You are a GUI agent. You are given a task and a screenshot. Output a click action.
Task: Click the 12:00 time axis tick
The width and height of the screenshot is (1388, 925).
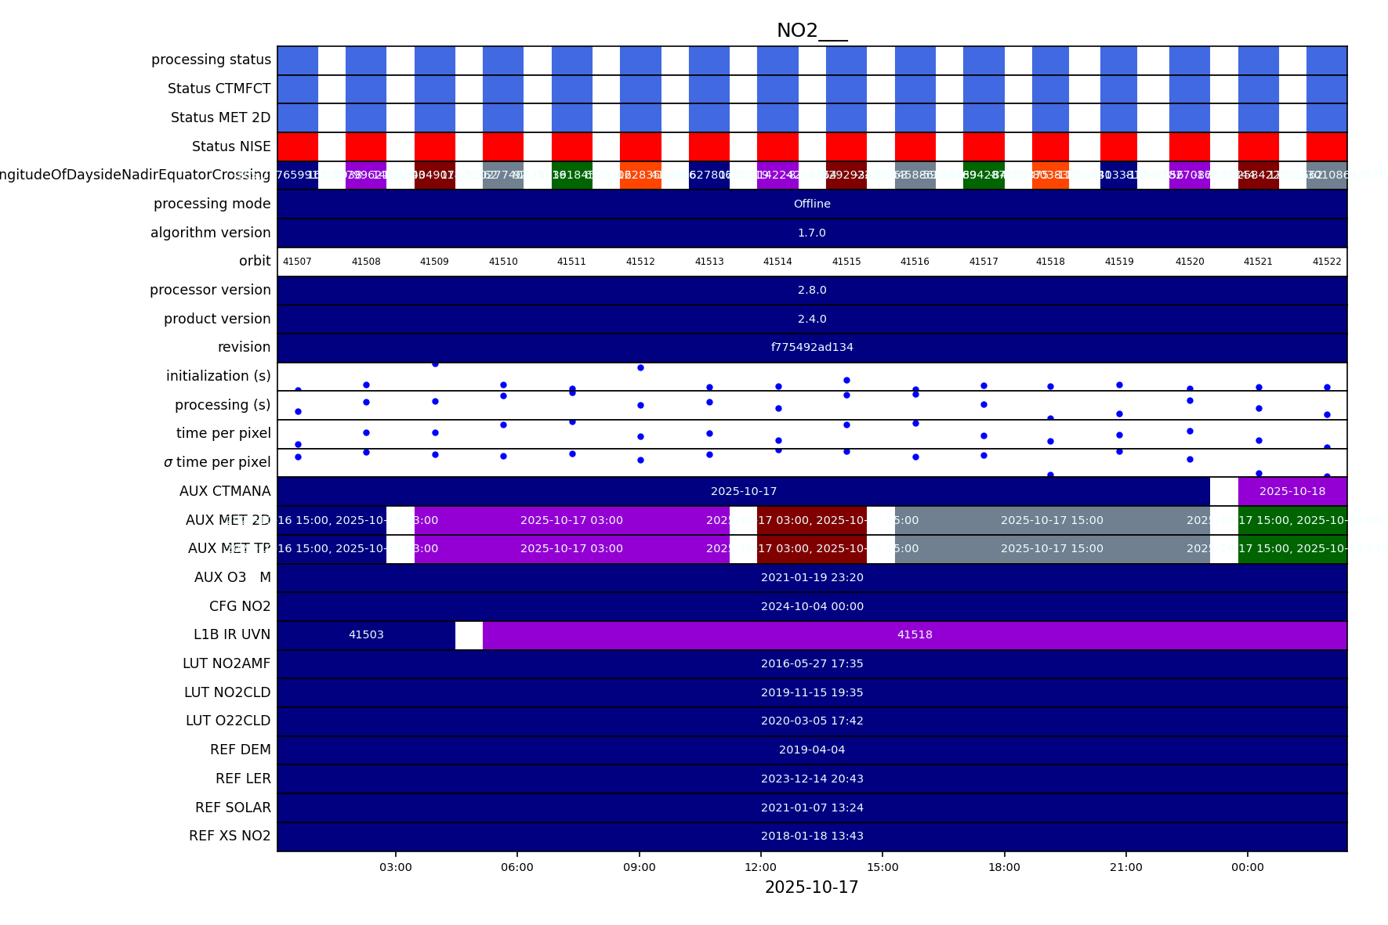[x=760, y=867]
